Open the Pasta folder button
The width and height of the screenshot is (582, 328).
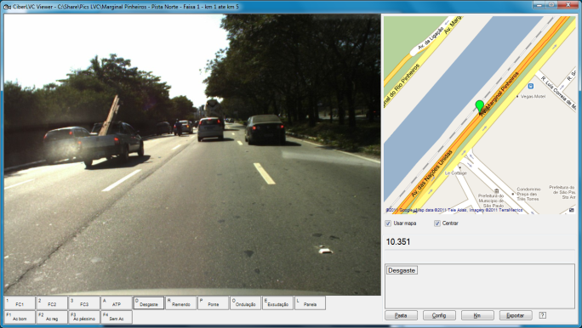pos(401,315)
